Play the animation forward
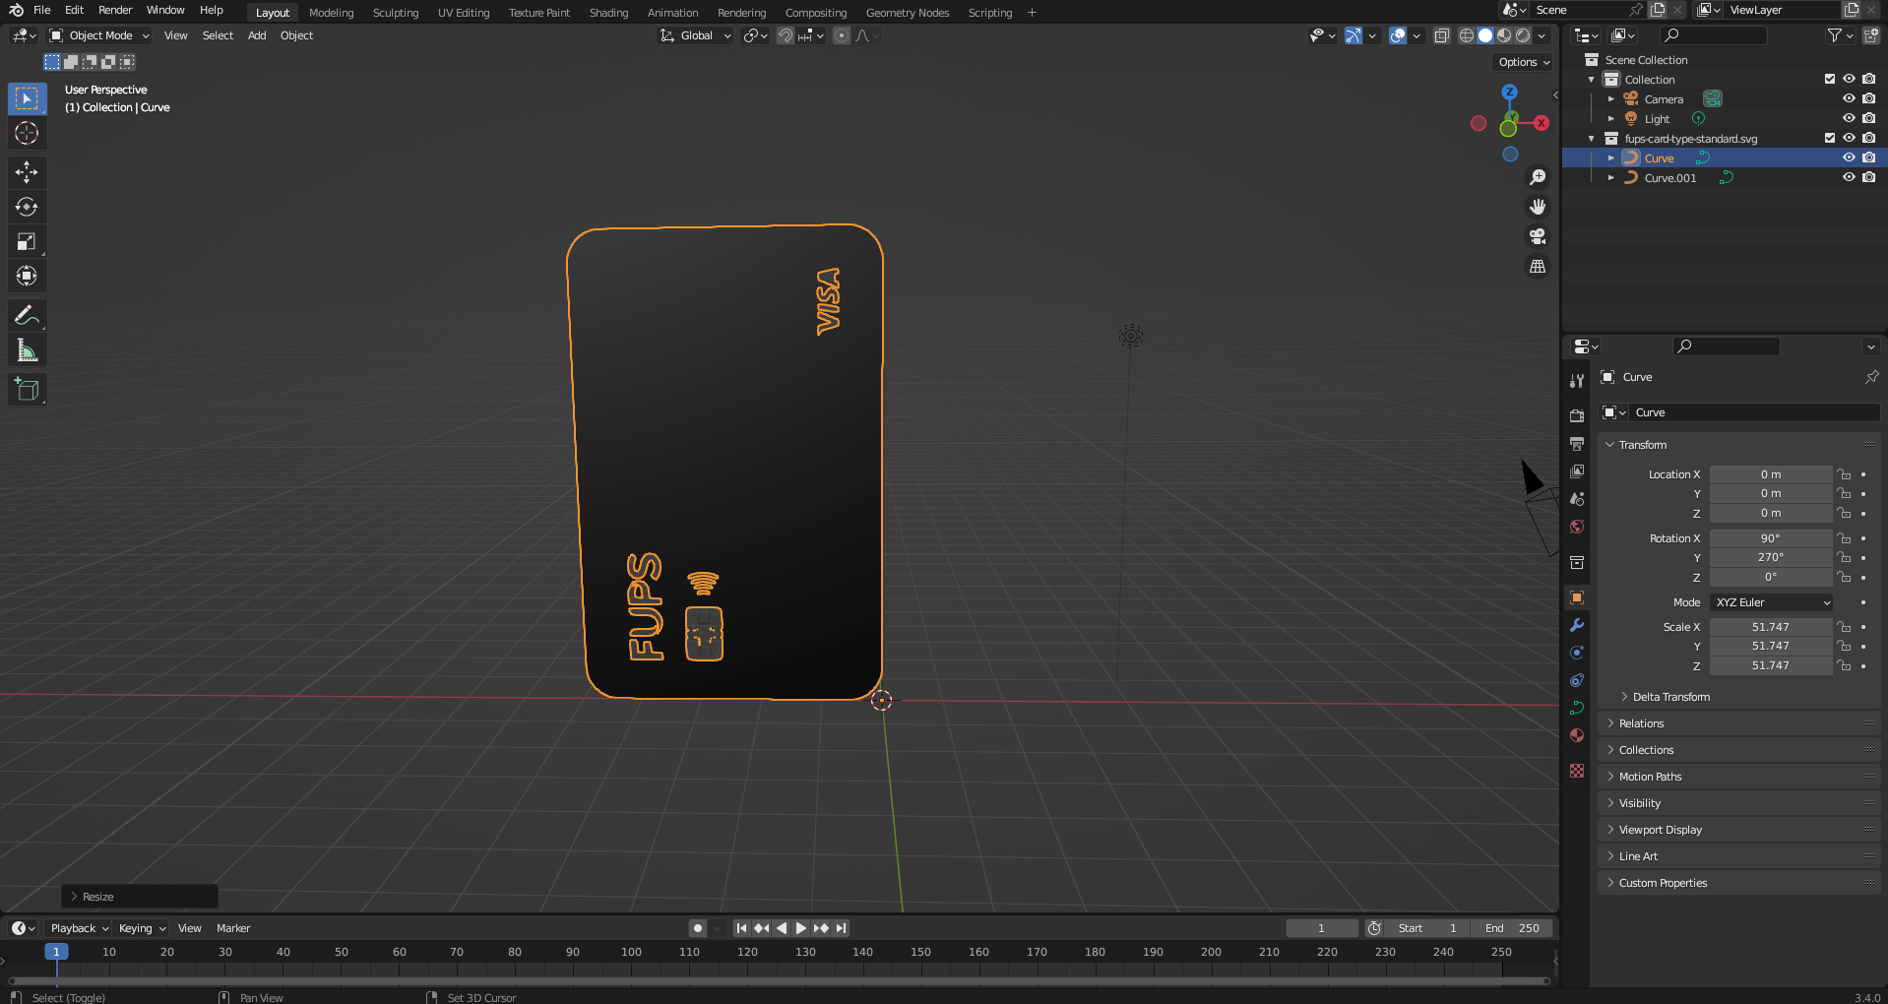Screen dimensions: 1888x1004 coord(800,928)
